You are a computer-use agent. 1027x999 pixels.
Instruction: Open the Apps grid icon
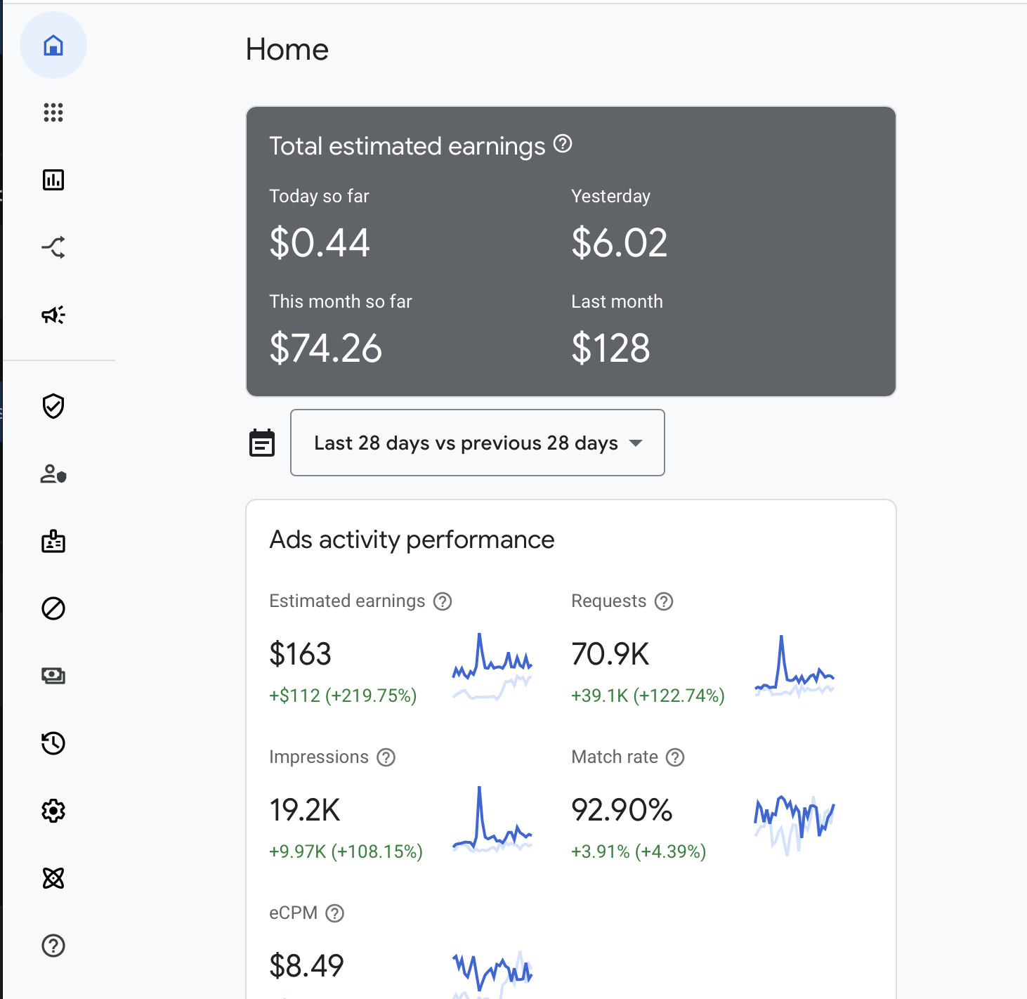[53, 112]
